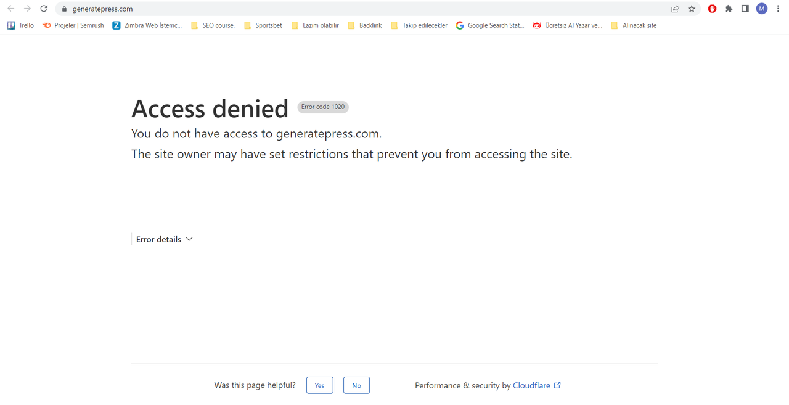The image size is (789, 405).
Task: Bookmark this page with the star icon
Action: 692,9
